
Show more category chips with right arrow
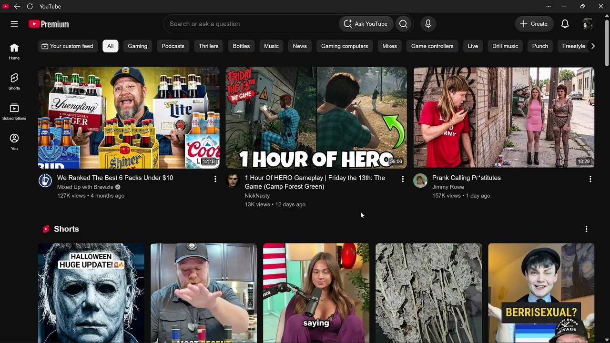pyautogui.click(x=593, y=46)
